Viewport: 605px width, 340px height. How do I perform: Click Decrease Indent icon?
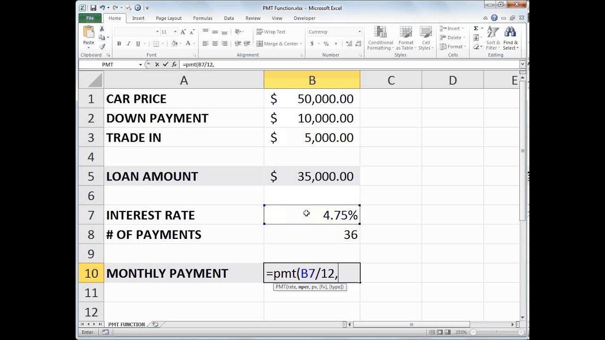[x=237, y=43]
